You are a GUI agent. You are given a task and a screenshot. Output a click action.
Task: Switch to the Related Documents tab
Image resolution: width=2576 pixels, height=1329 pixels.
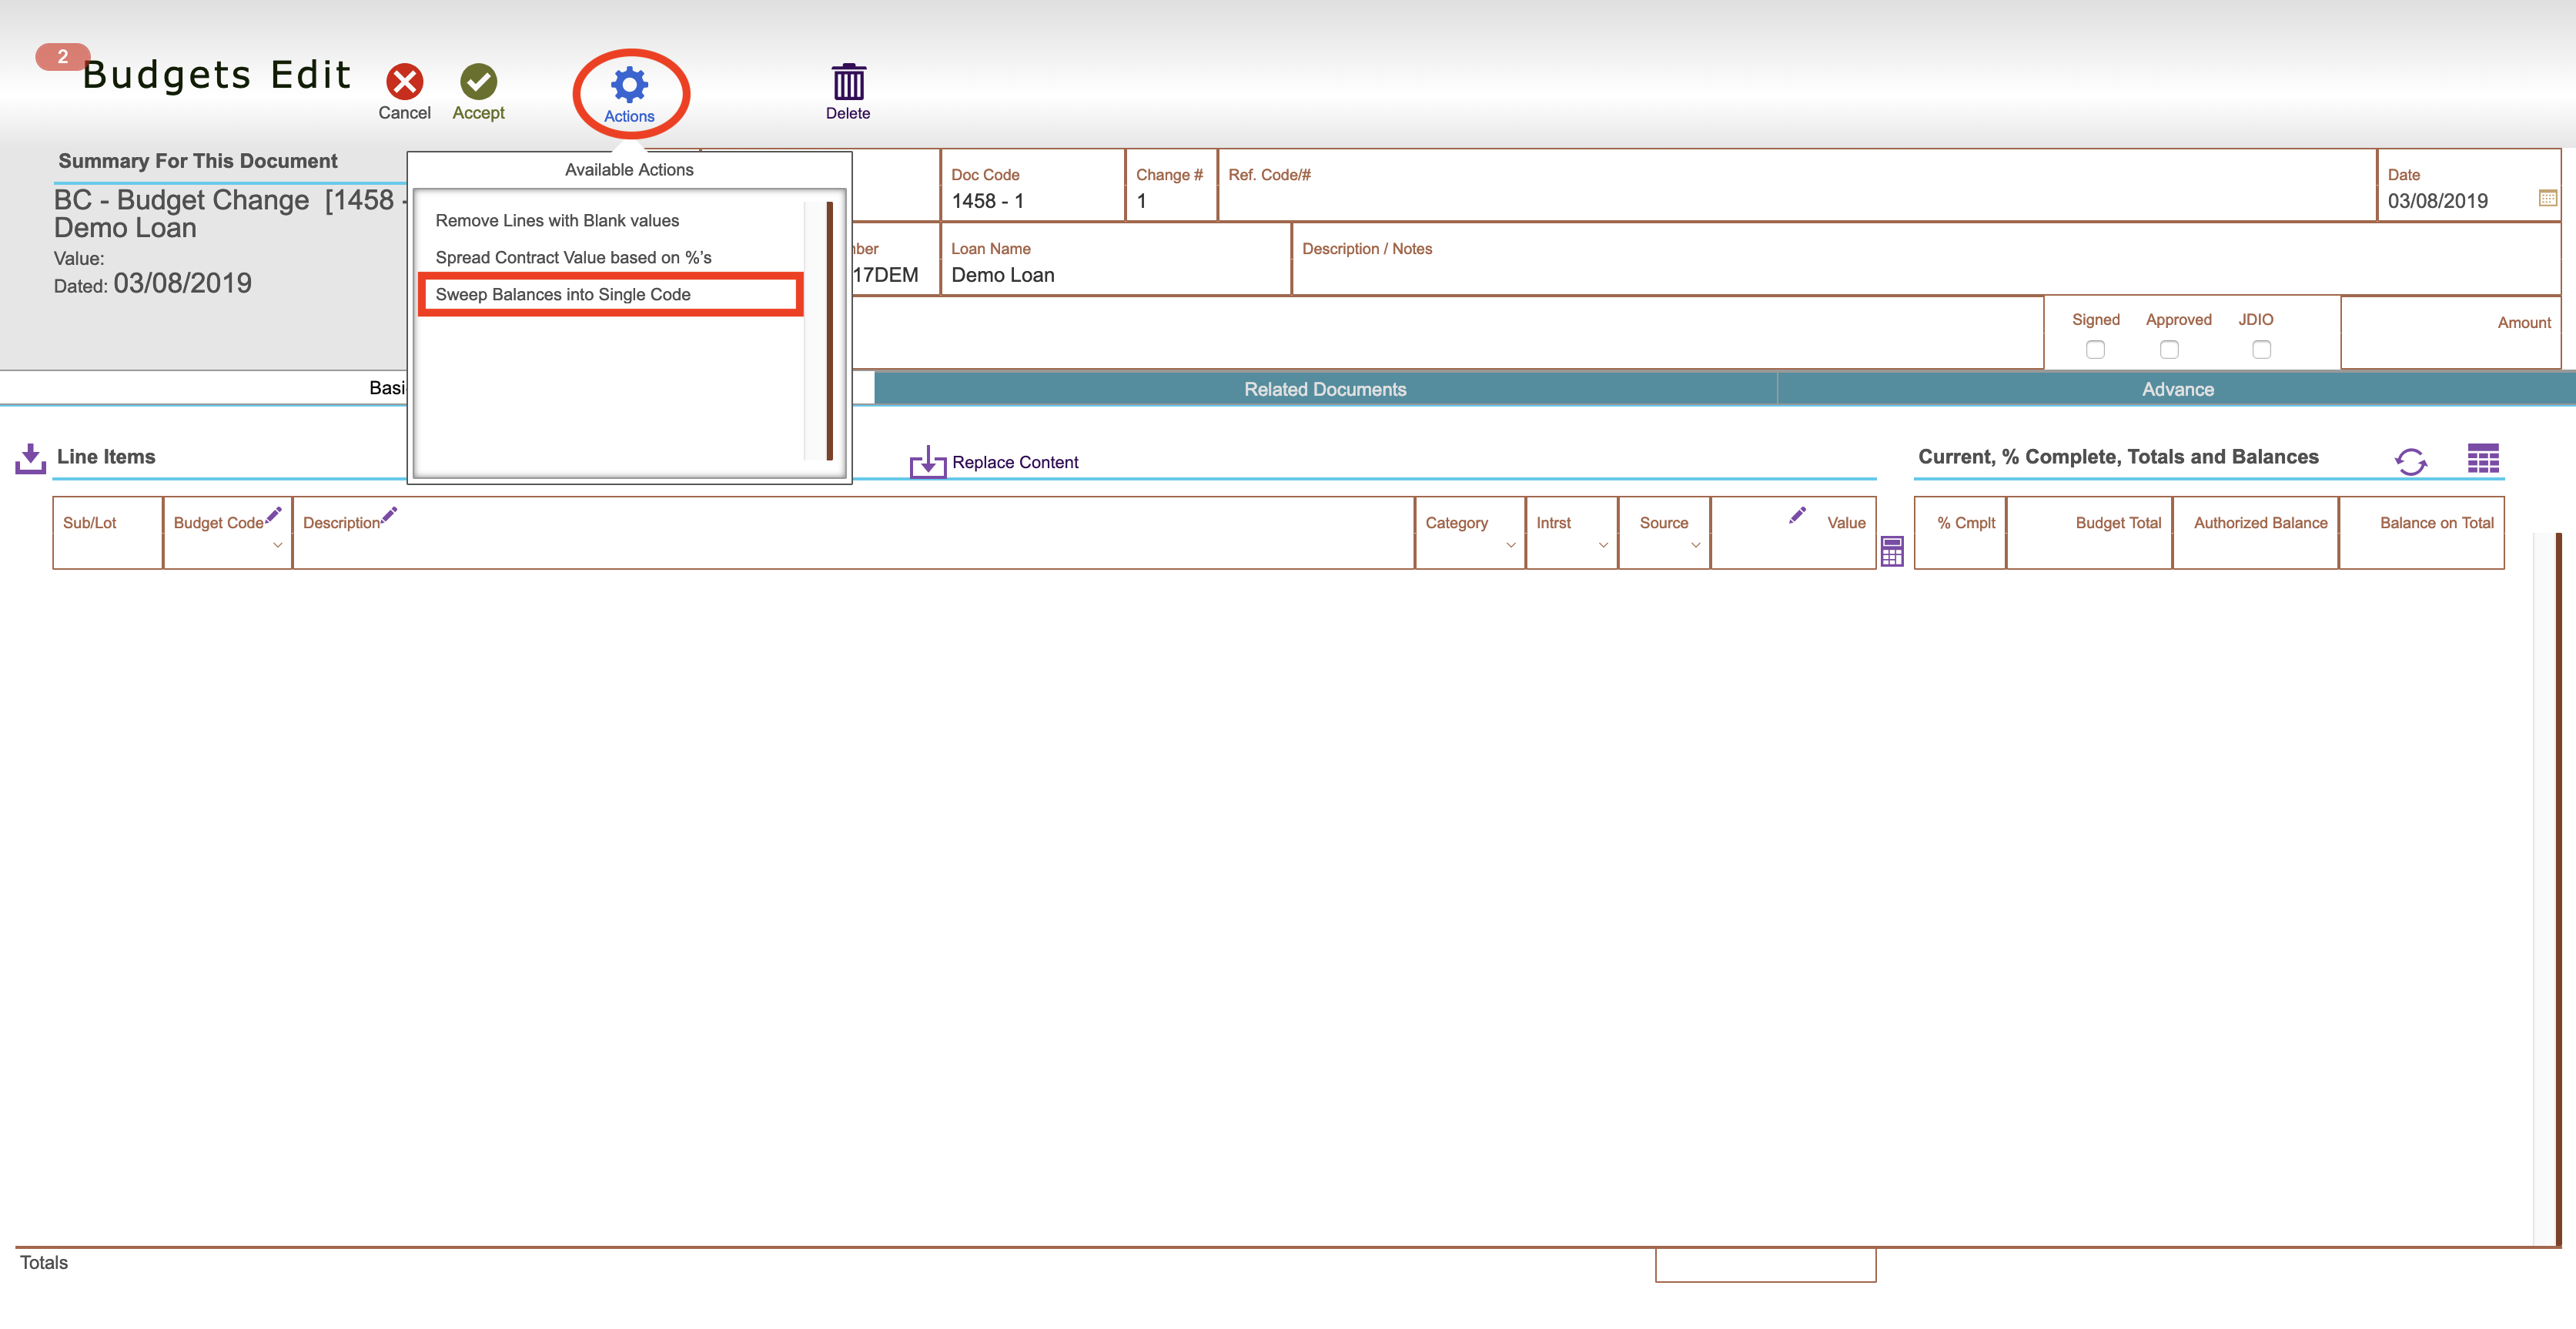tap(1325, 389)
